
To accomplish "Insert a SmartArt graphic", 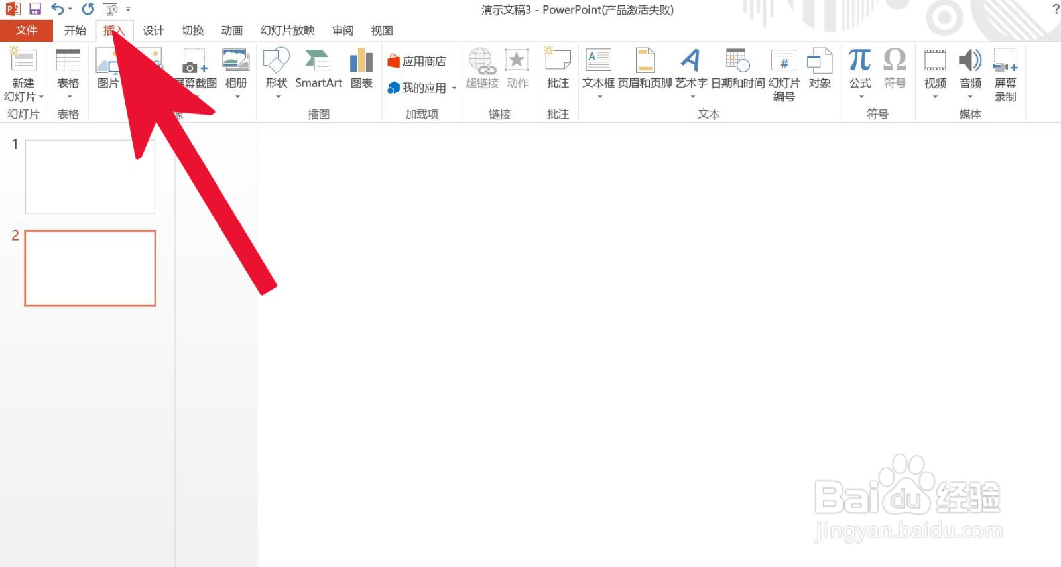I will [318, 68].
